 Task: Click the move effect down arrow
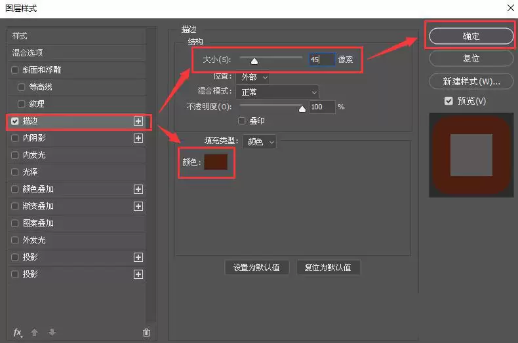tap(52, 333)
